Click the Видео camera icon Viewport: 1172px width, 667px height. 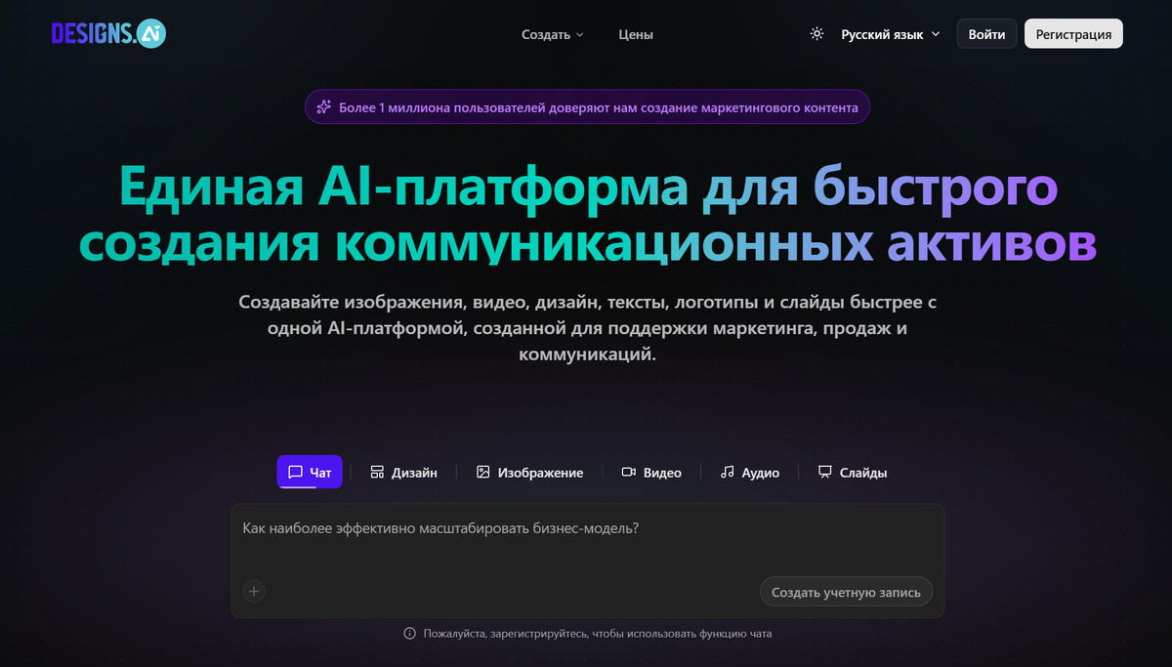click(629, 473)
